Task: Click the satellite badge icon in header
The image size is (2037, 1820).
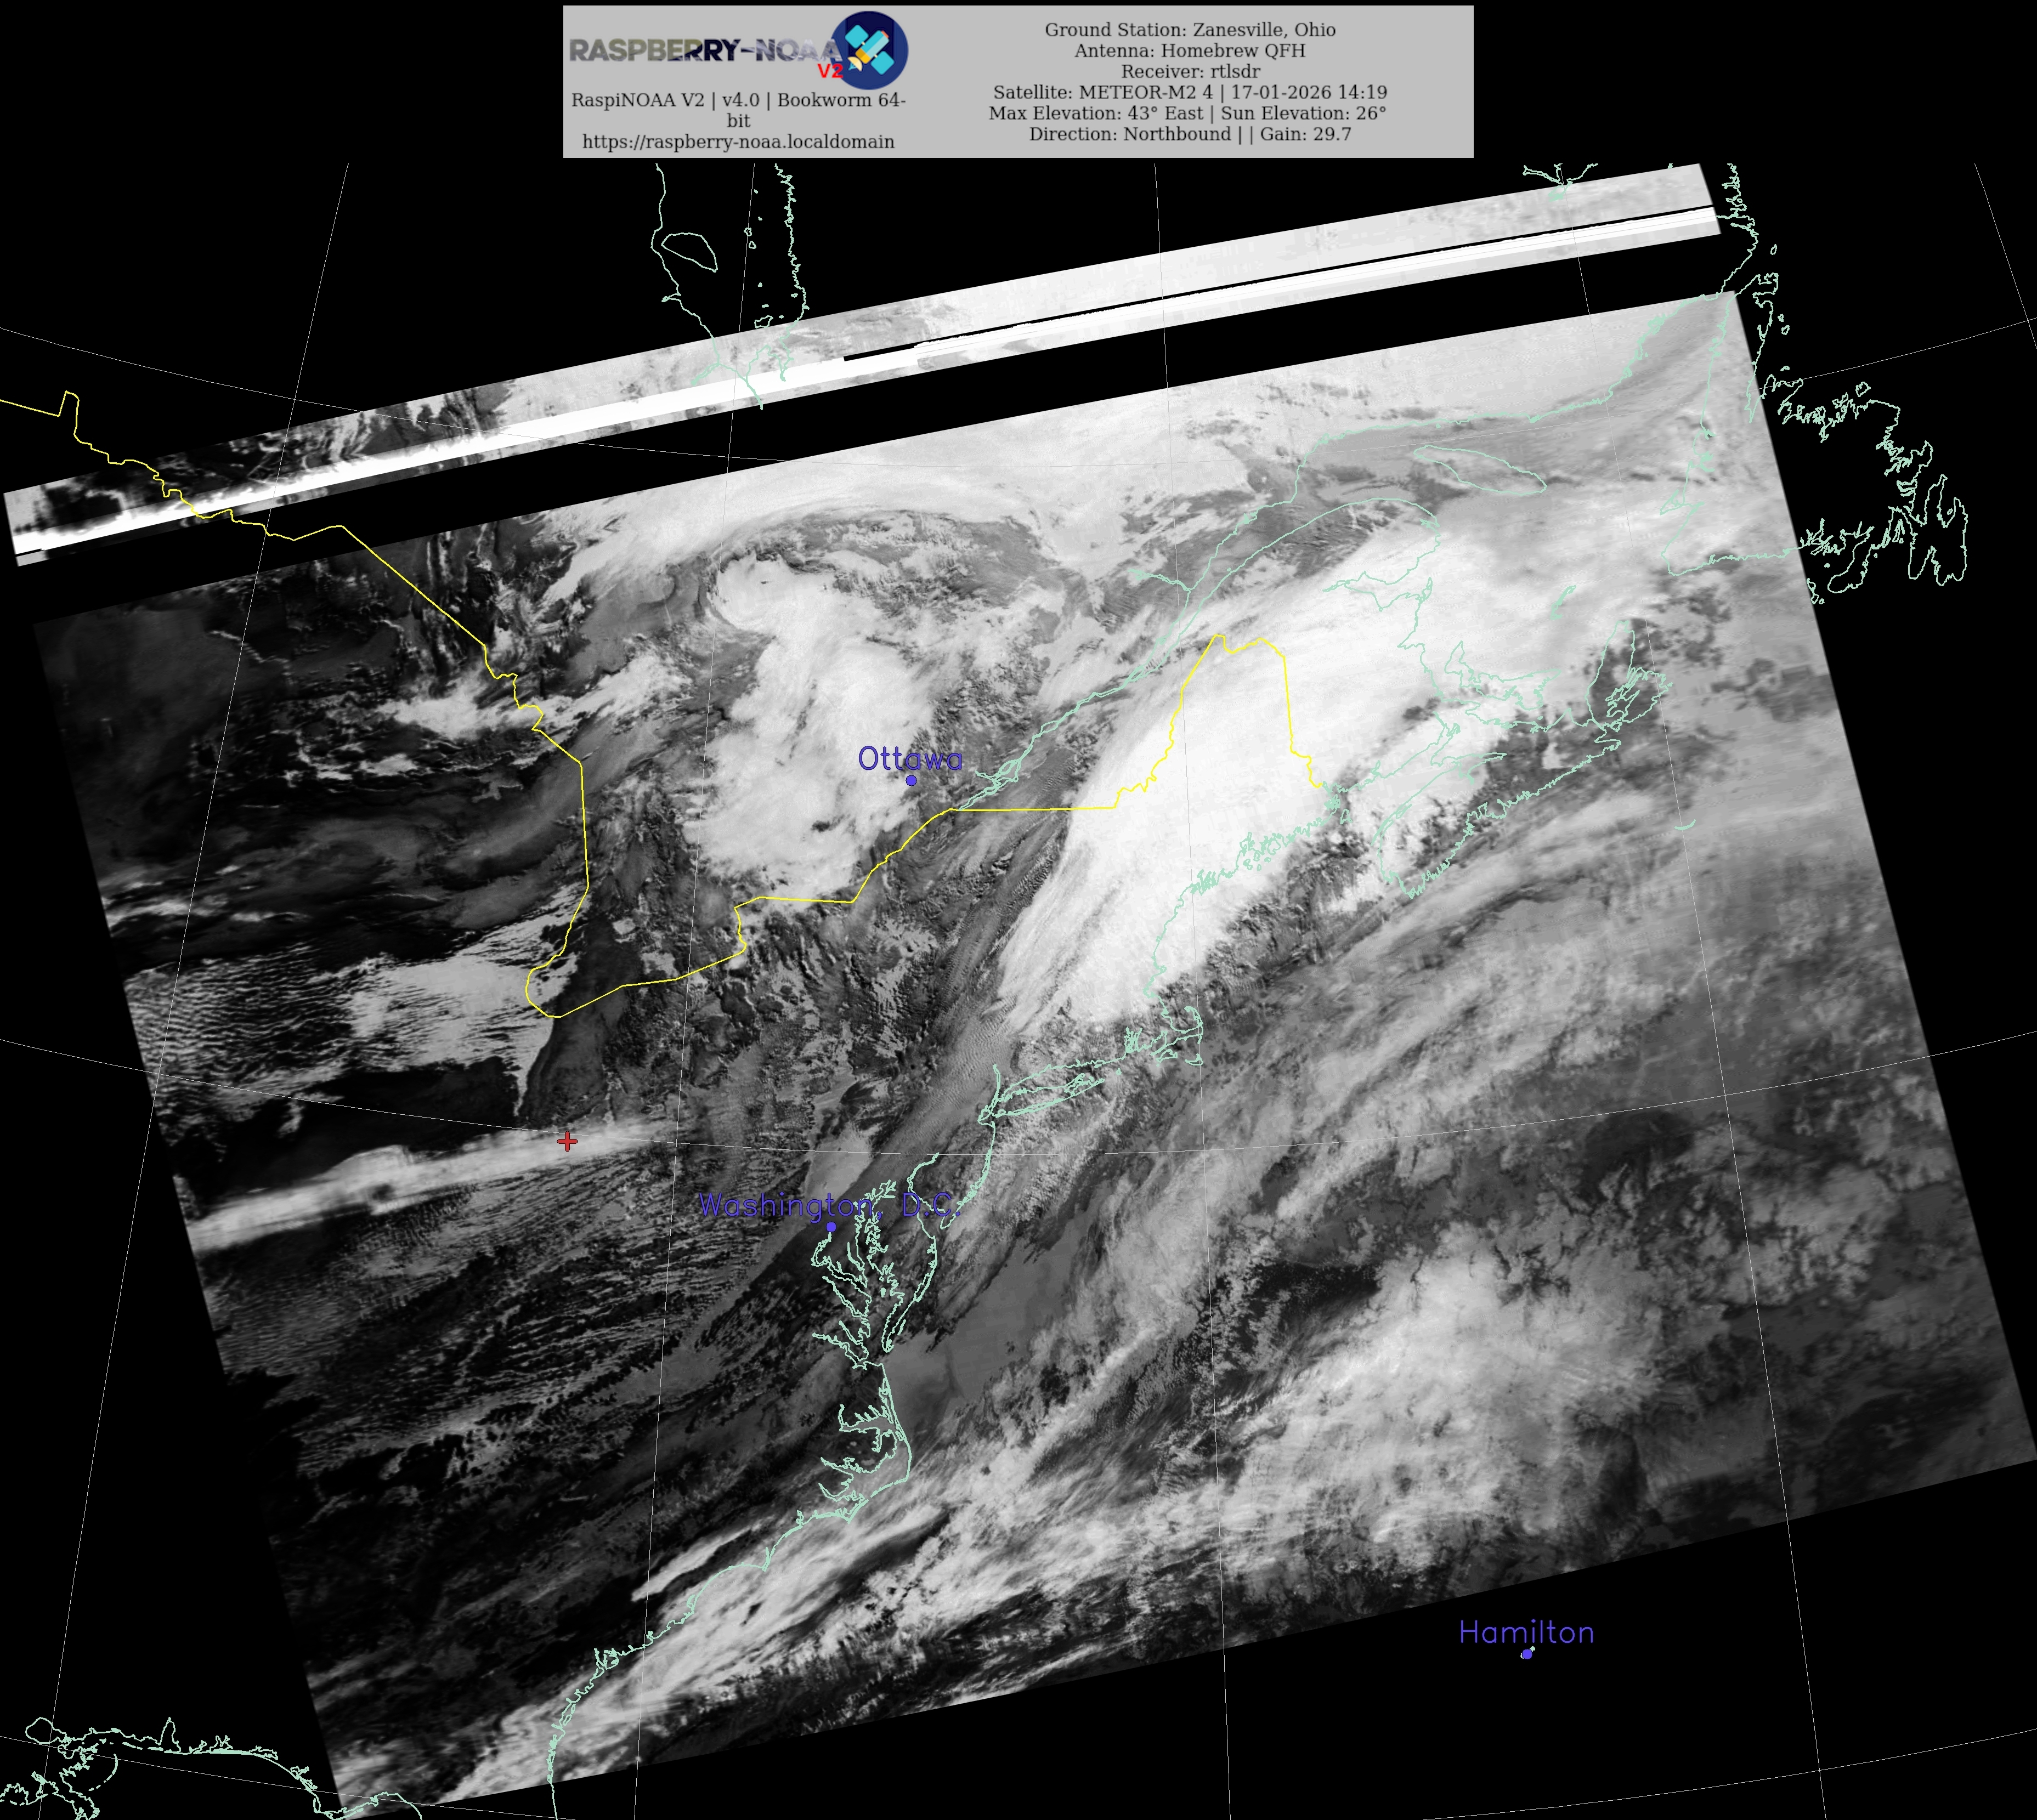Action: coord(870,50)
